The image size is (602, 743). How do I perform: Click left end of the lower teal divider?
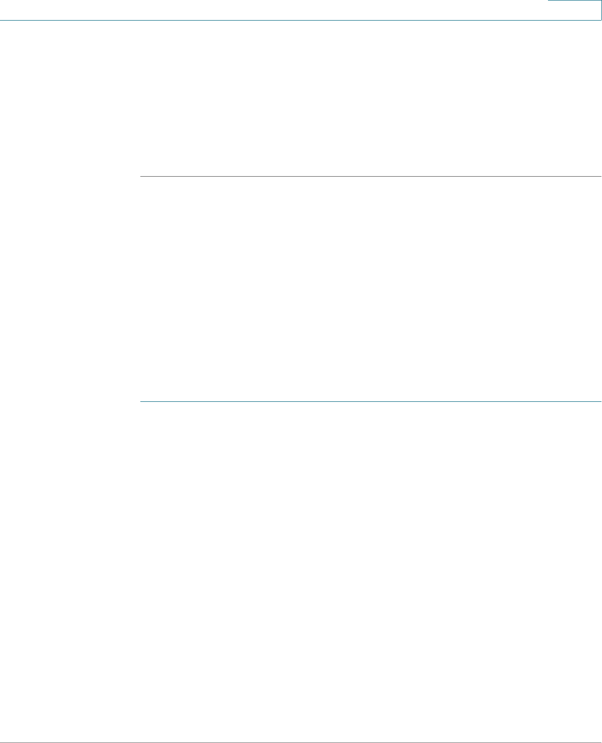142,401
